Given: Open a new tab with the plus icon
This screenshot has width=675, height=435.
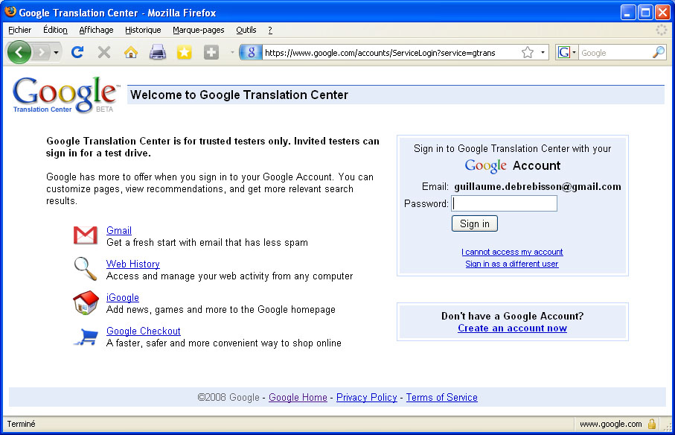Looking at the screenshot, I should [x=211, y=53].
